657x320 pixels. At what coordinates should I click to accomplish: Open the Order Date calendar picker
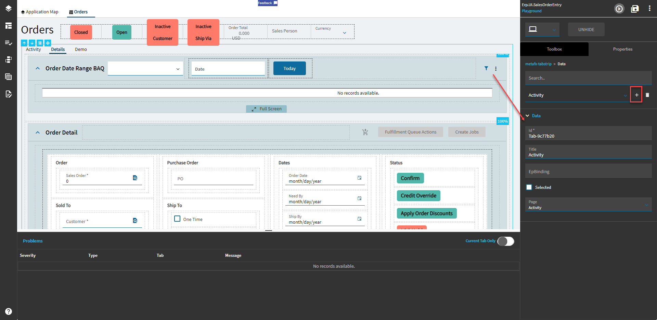pos(359,178)
